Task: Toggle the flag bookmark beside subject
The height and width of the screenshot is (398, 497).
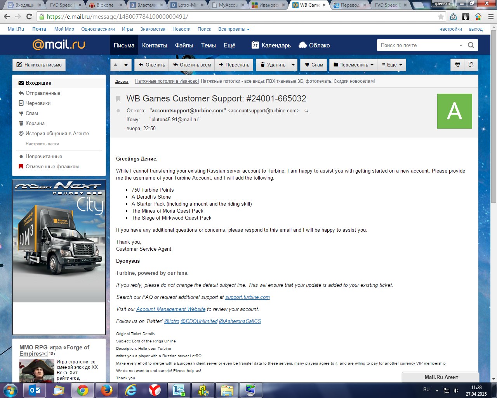Action: tap(118, 99)
